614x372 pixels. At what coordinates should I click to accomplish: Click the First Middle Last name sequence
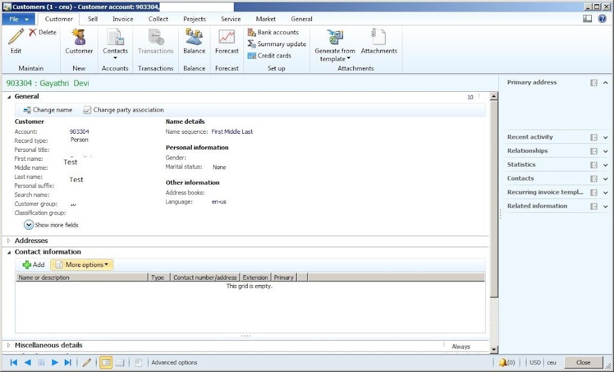[232, 132]
